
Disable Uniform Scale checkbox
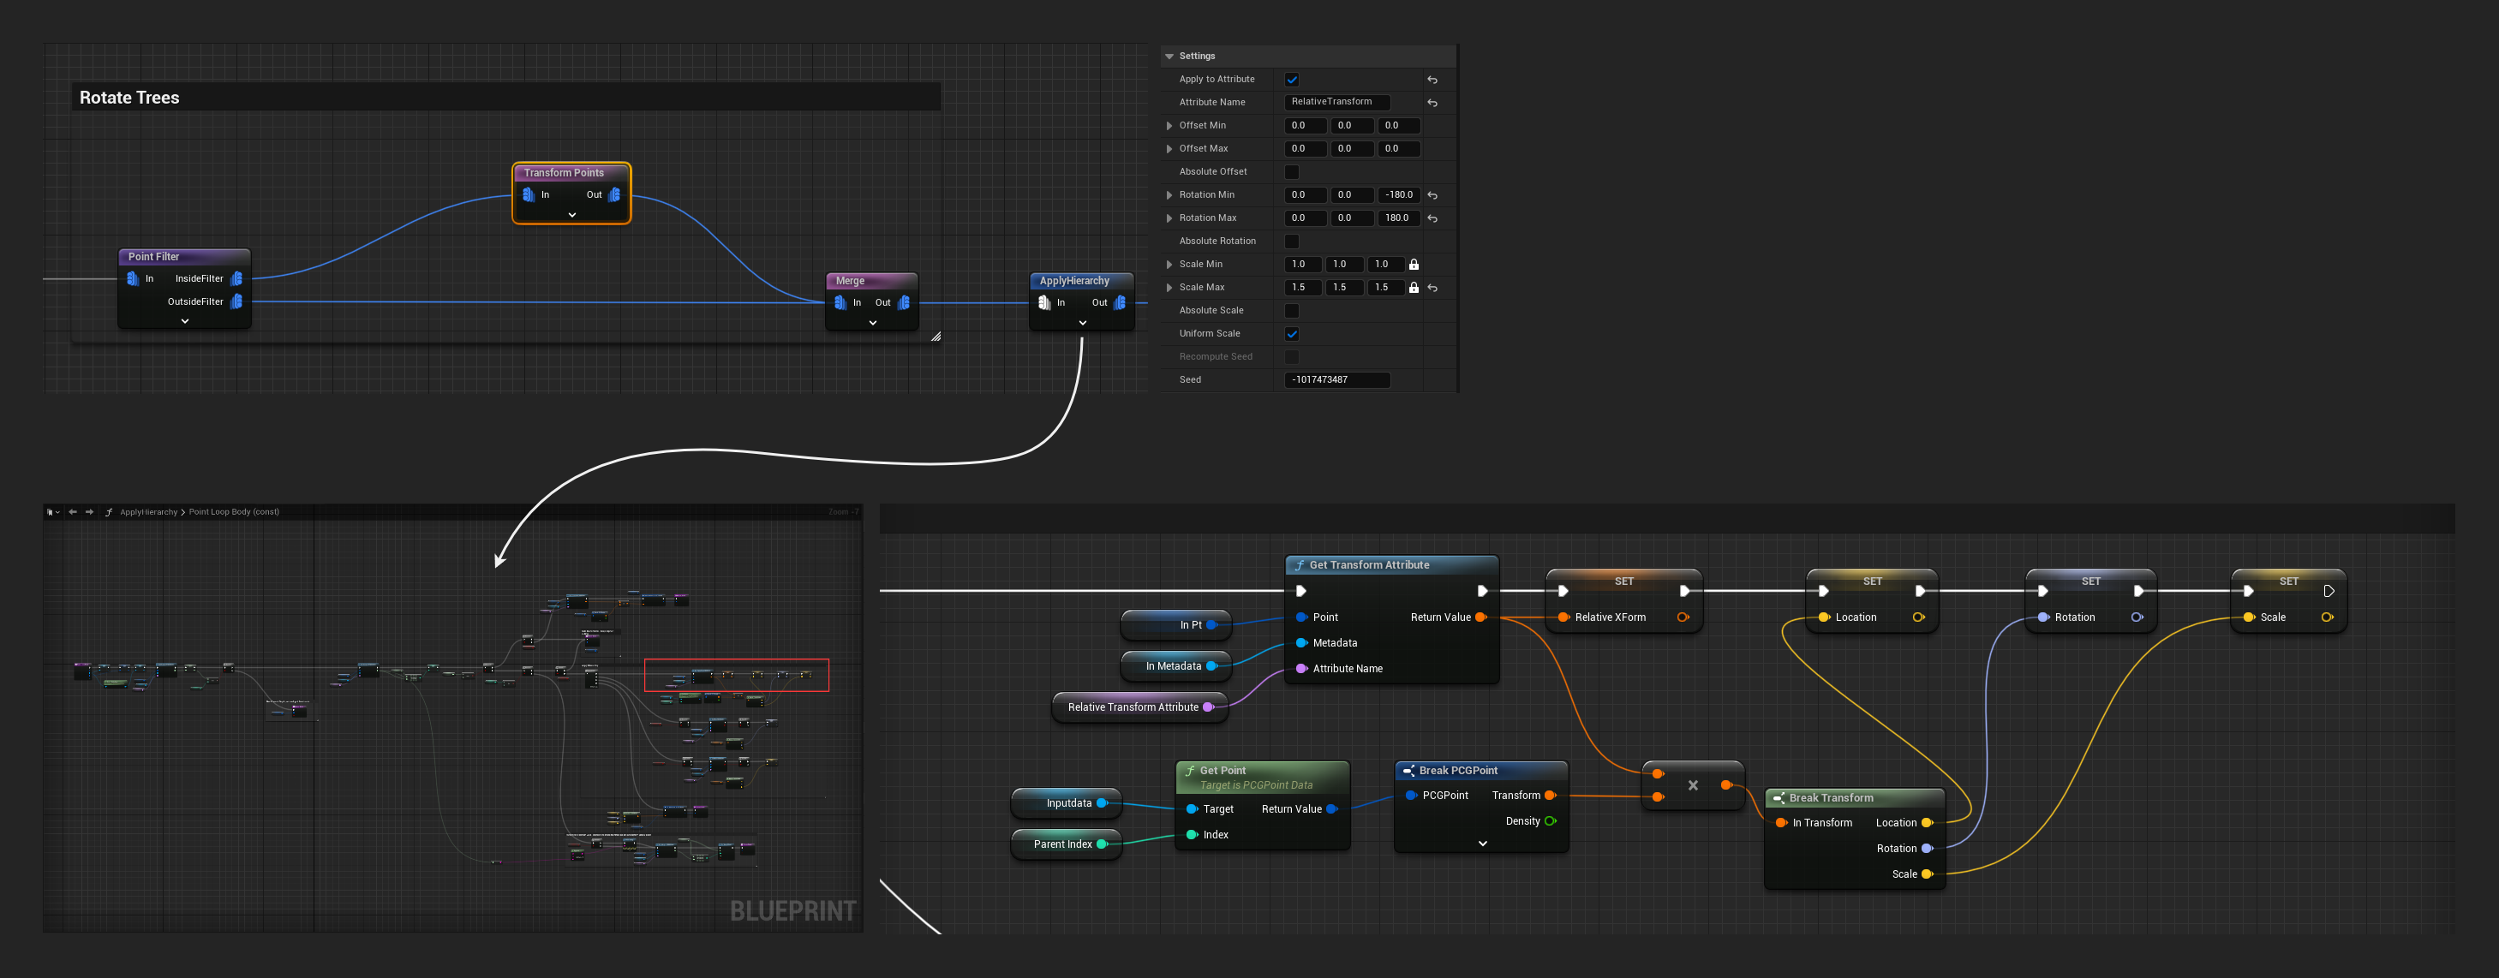click(1291, 334)
